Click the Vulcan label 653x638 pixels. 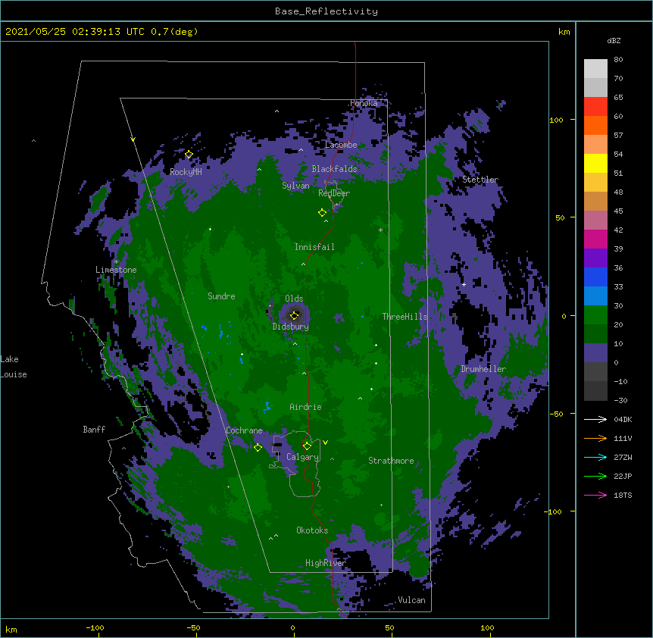coord(411,600)
